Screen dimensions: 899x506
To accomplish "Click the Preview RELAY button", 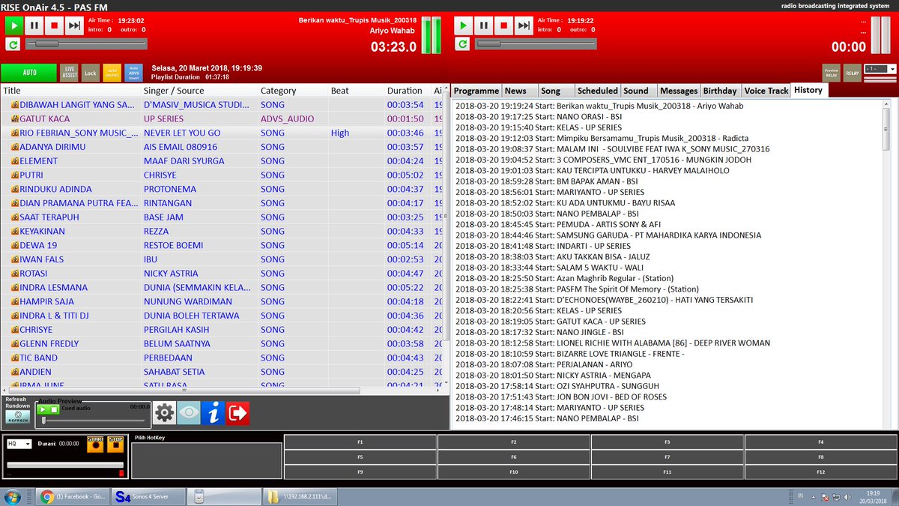I will click(x=831, y=73).
